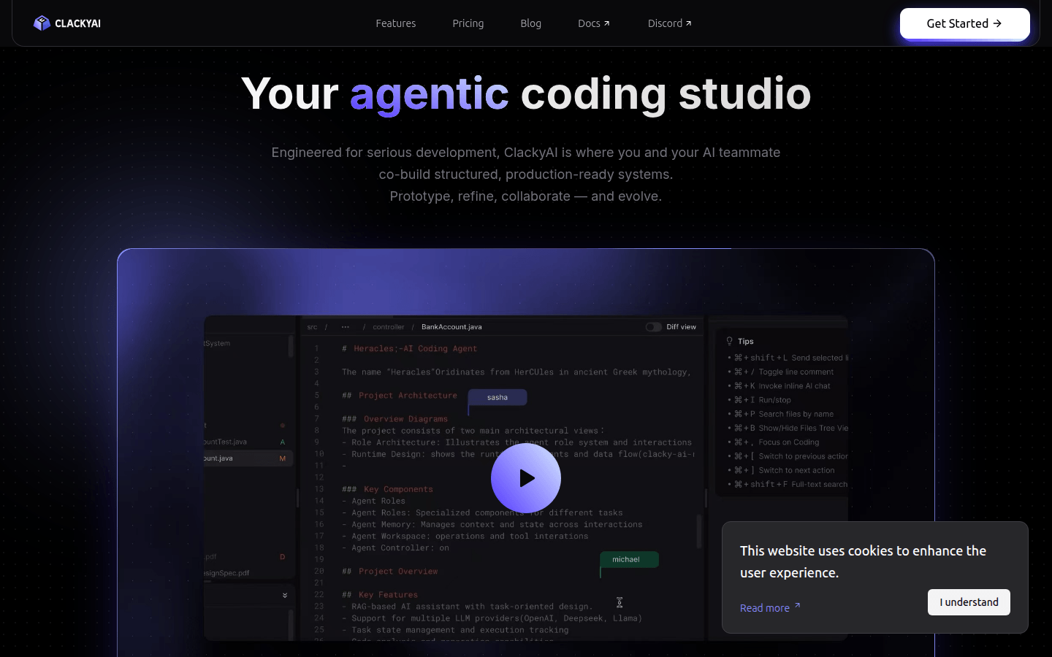Accept cookies with I understand button

(x=969, y=602)
